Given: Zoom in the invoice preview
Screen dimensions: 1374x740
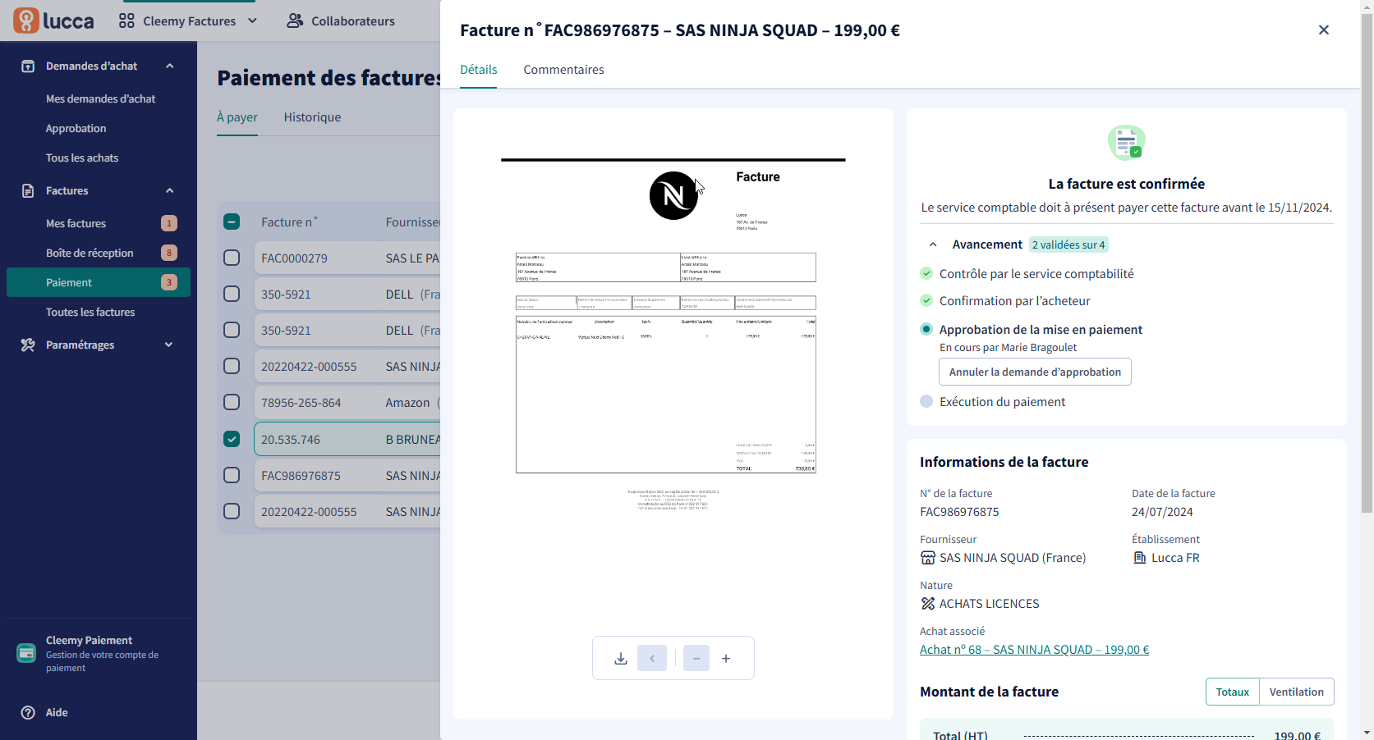Looking at the screenshot, I should tap(726, 658).
